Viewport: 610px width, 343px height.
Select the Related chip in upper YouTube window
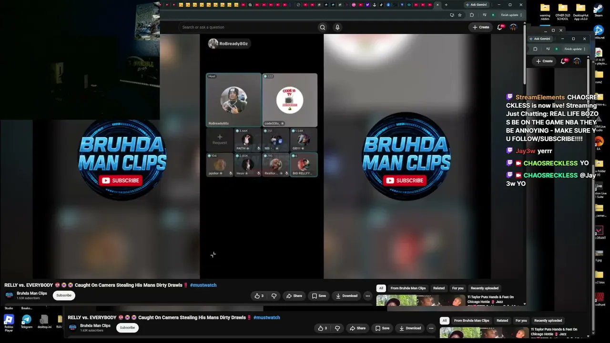click(439, 288)
